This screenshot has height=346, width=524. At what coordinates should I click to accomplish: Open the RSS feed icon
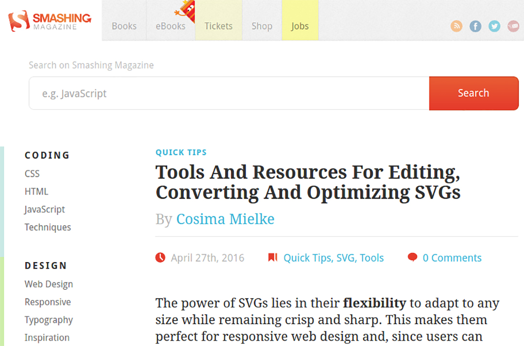pos(456,26)
